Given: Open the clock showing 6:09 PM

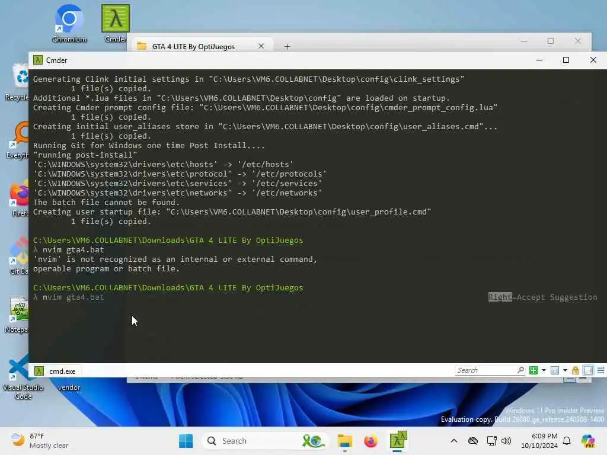Looking at the screenshot, I should tap(539, 441).
